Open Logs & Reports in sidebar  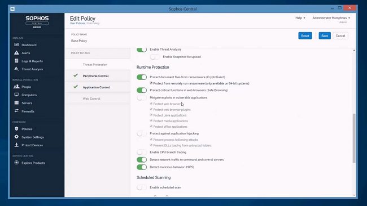coord(32,61)
